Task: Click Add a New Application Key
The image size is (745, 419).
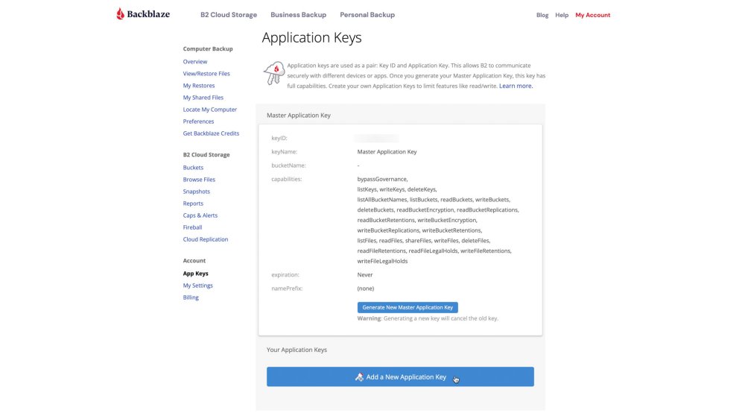Action: click(x=406, y=377)
